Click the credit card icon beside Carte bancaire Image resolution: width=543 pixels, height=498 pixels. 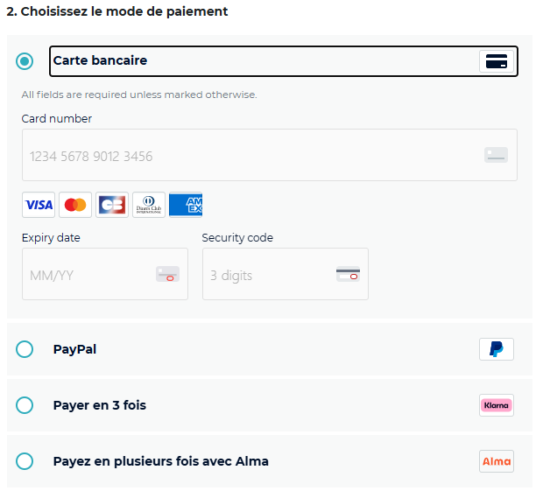point(496,61)
